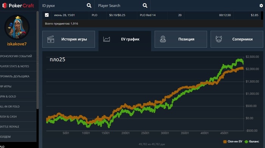Toggle the Олл-ин EV legend swatch

coord(225,142)
